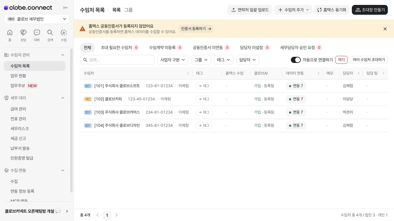Click the 해지 button
Screen dimensions: 394x221
pyautogui.click(x=341, y=60)
